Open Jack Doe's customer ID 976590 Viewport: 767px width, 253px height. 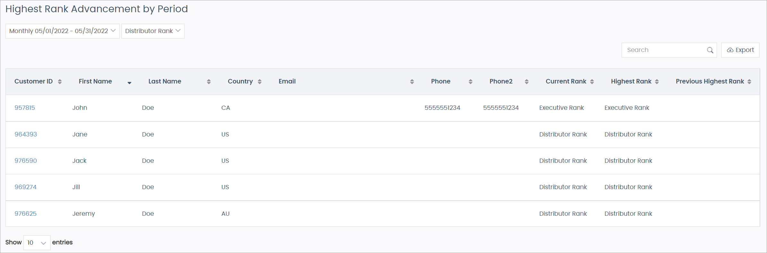(26, 161)
